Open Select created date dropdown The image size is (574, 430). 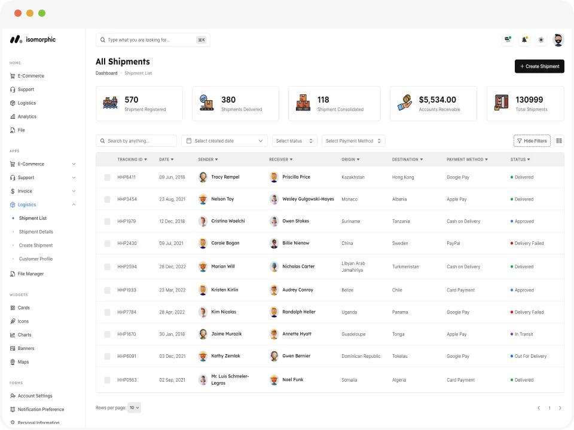(x=224, y=141)
